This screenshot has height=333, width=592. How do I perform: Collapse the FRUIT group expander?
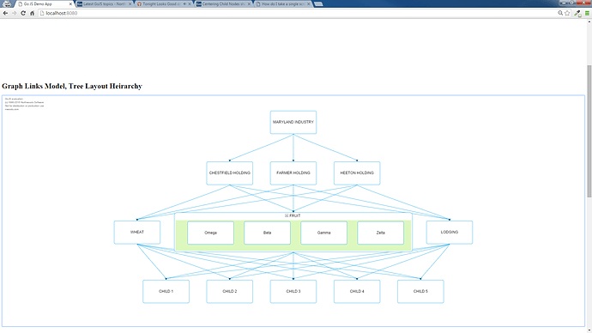click(x=287, y=215)
